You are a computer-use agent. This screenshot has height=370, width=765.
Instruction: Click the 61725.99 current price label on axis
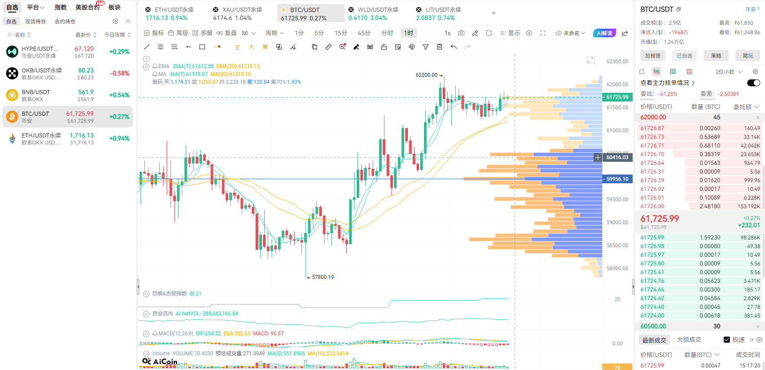click(x=617, y=97)
